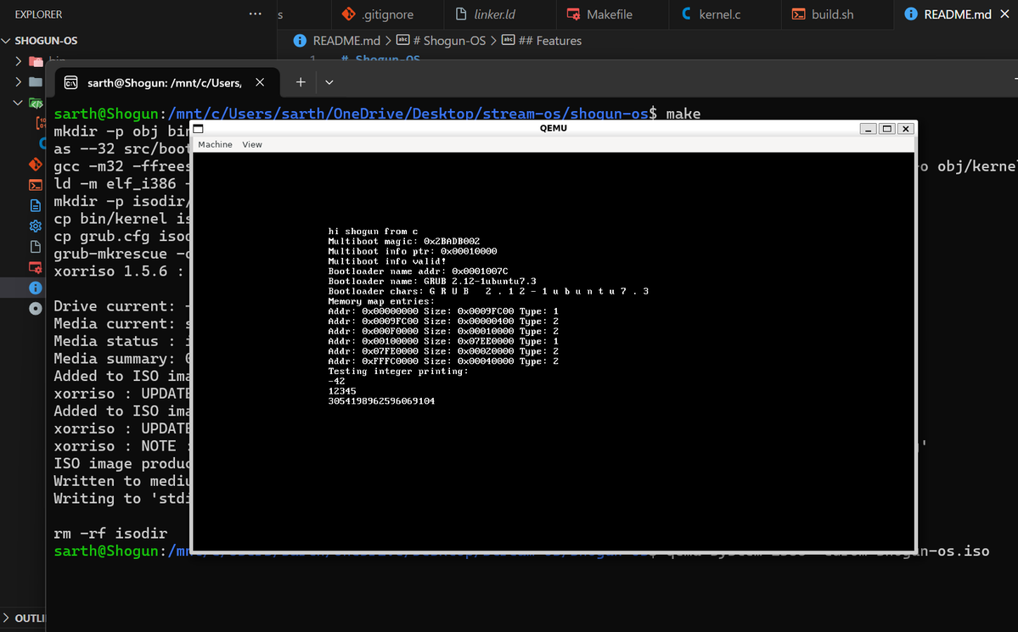Collapse the green source code folder

point(18,103)
